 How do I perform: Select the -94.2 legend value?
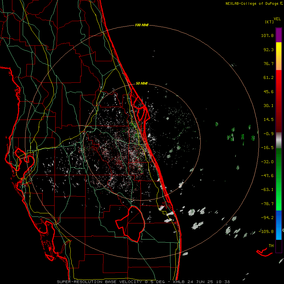click(267, 217)
